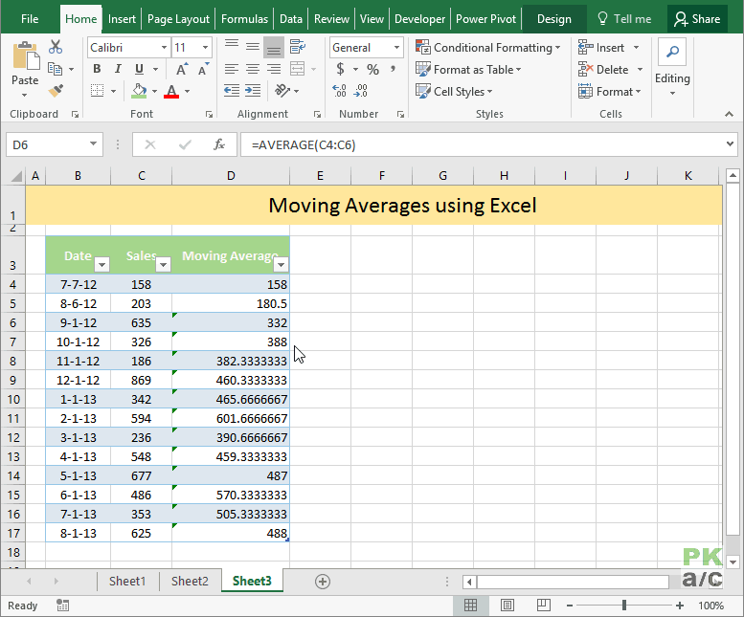Open Moving Average column filter dropdown

[x=281, y=264]
